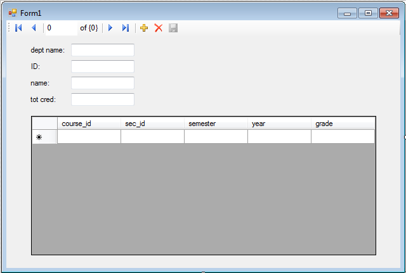Click the record position number box

(x=60, y=28)
